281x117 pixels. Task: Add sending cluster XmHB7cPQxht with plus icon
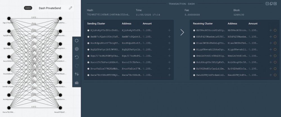click(169, 37)
